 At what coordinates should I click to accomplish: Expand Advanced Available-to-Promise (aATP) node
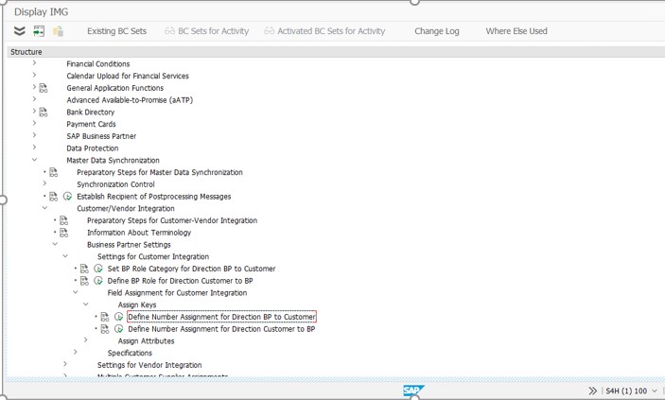point(34,99)
